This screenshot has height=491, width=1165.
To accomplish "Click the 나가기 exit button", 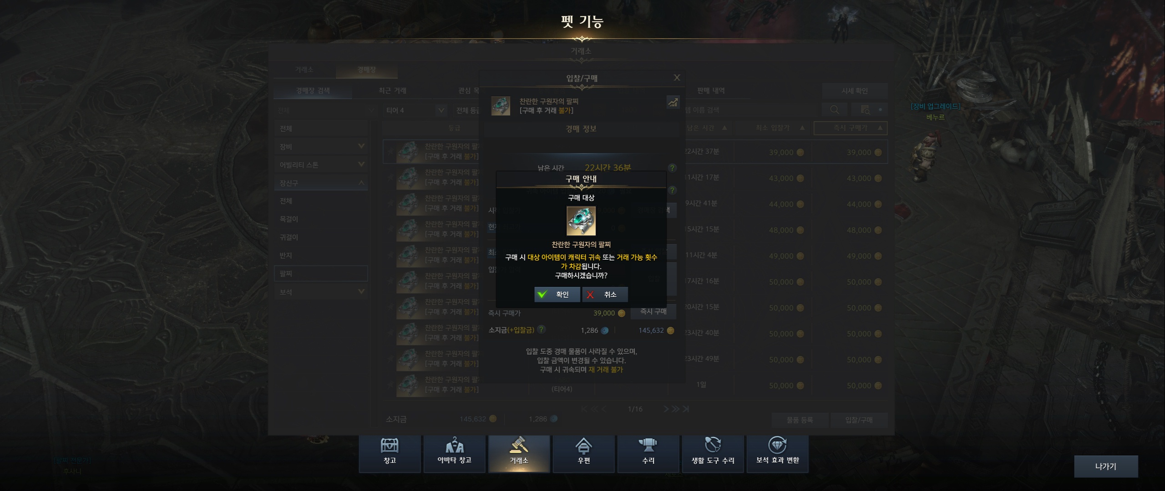I will tap(1106, 466).
